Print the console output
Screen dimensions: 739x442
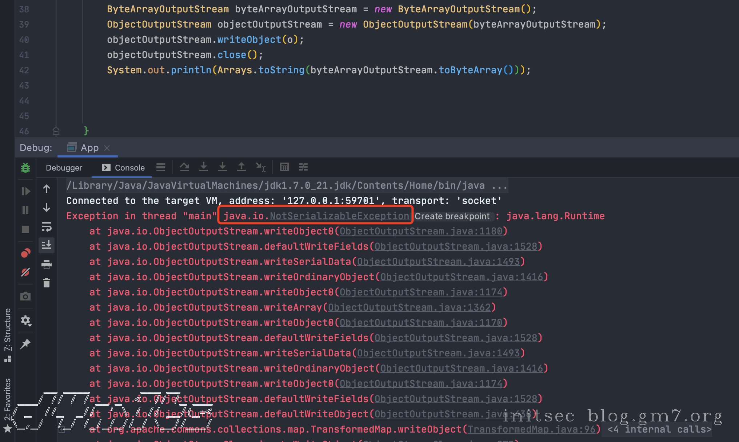[x=47, y=265]
